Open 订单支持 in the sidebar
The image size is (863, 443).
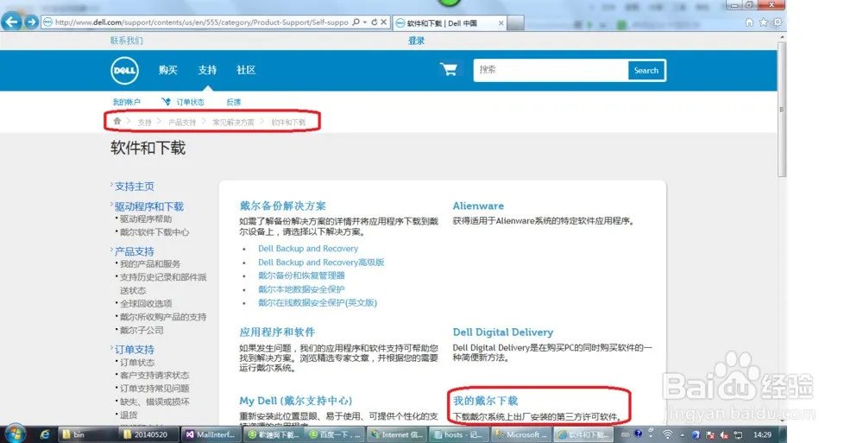pyautogui.click(x=135, y=350)
